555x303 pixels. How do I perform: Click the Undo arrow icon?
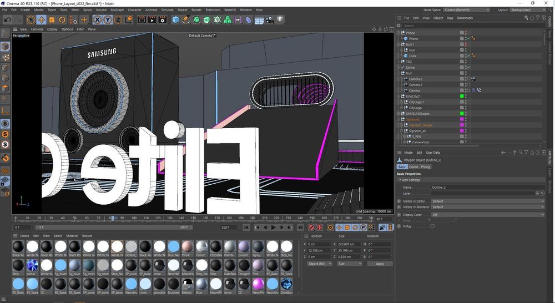tap(7, 19)
